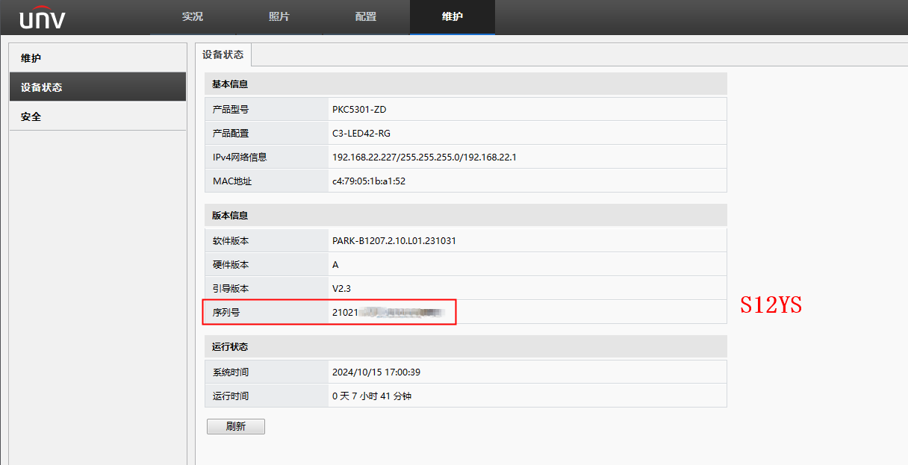
Task: Select software version PARK-B1207.2.10.L01.231031
Action: (394, 240)
